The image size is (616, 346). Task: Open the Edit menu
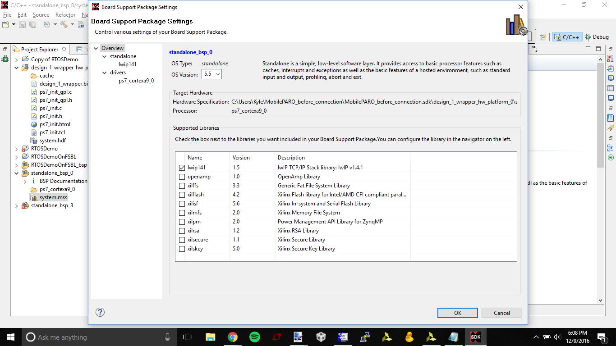(22, 15)
